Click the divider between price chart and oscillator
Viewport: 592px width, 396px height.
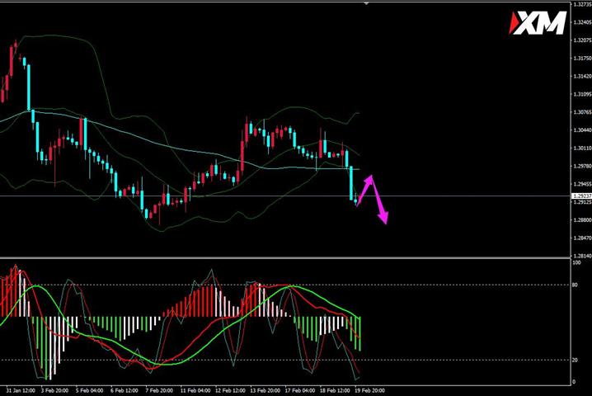[285, 258]
